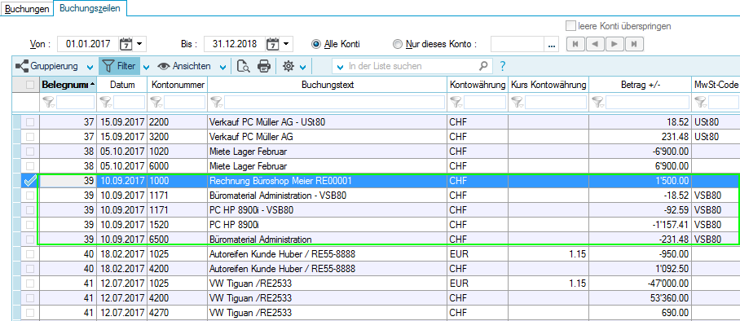This screenshot has height=321, width=740.
Task: Jump to last account navigation button
Action: [634, 44]
